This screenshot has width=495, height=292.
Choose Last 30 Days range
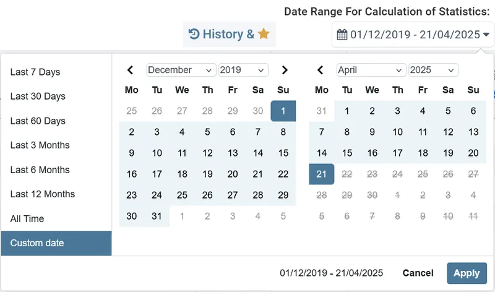tap(38, 97)
